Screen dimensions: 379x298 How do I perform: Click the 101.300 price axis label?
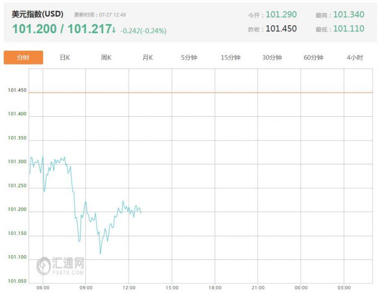point(17,161)
